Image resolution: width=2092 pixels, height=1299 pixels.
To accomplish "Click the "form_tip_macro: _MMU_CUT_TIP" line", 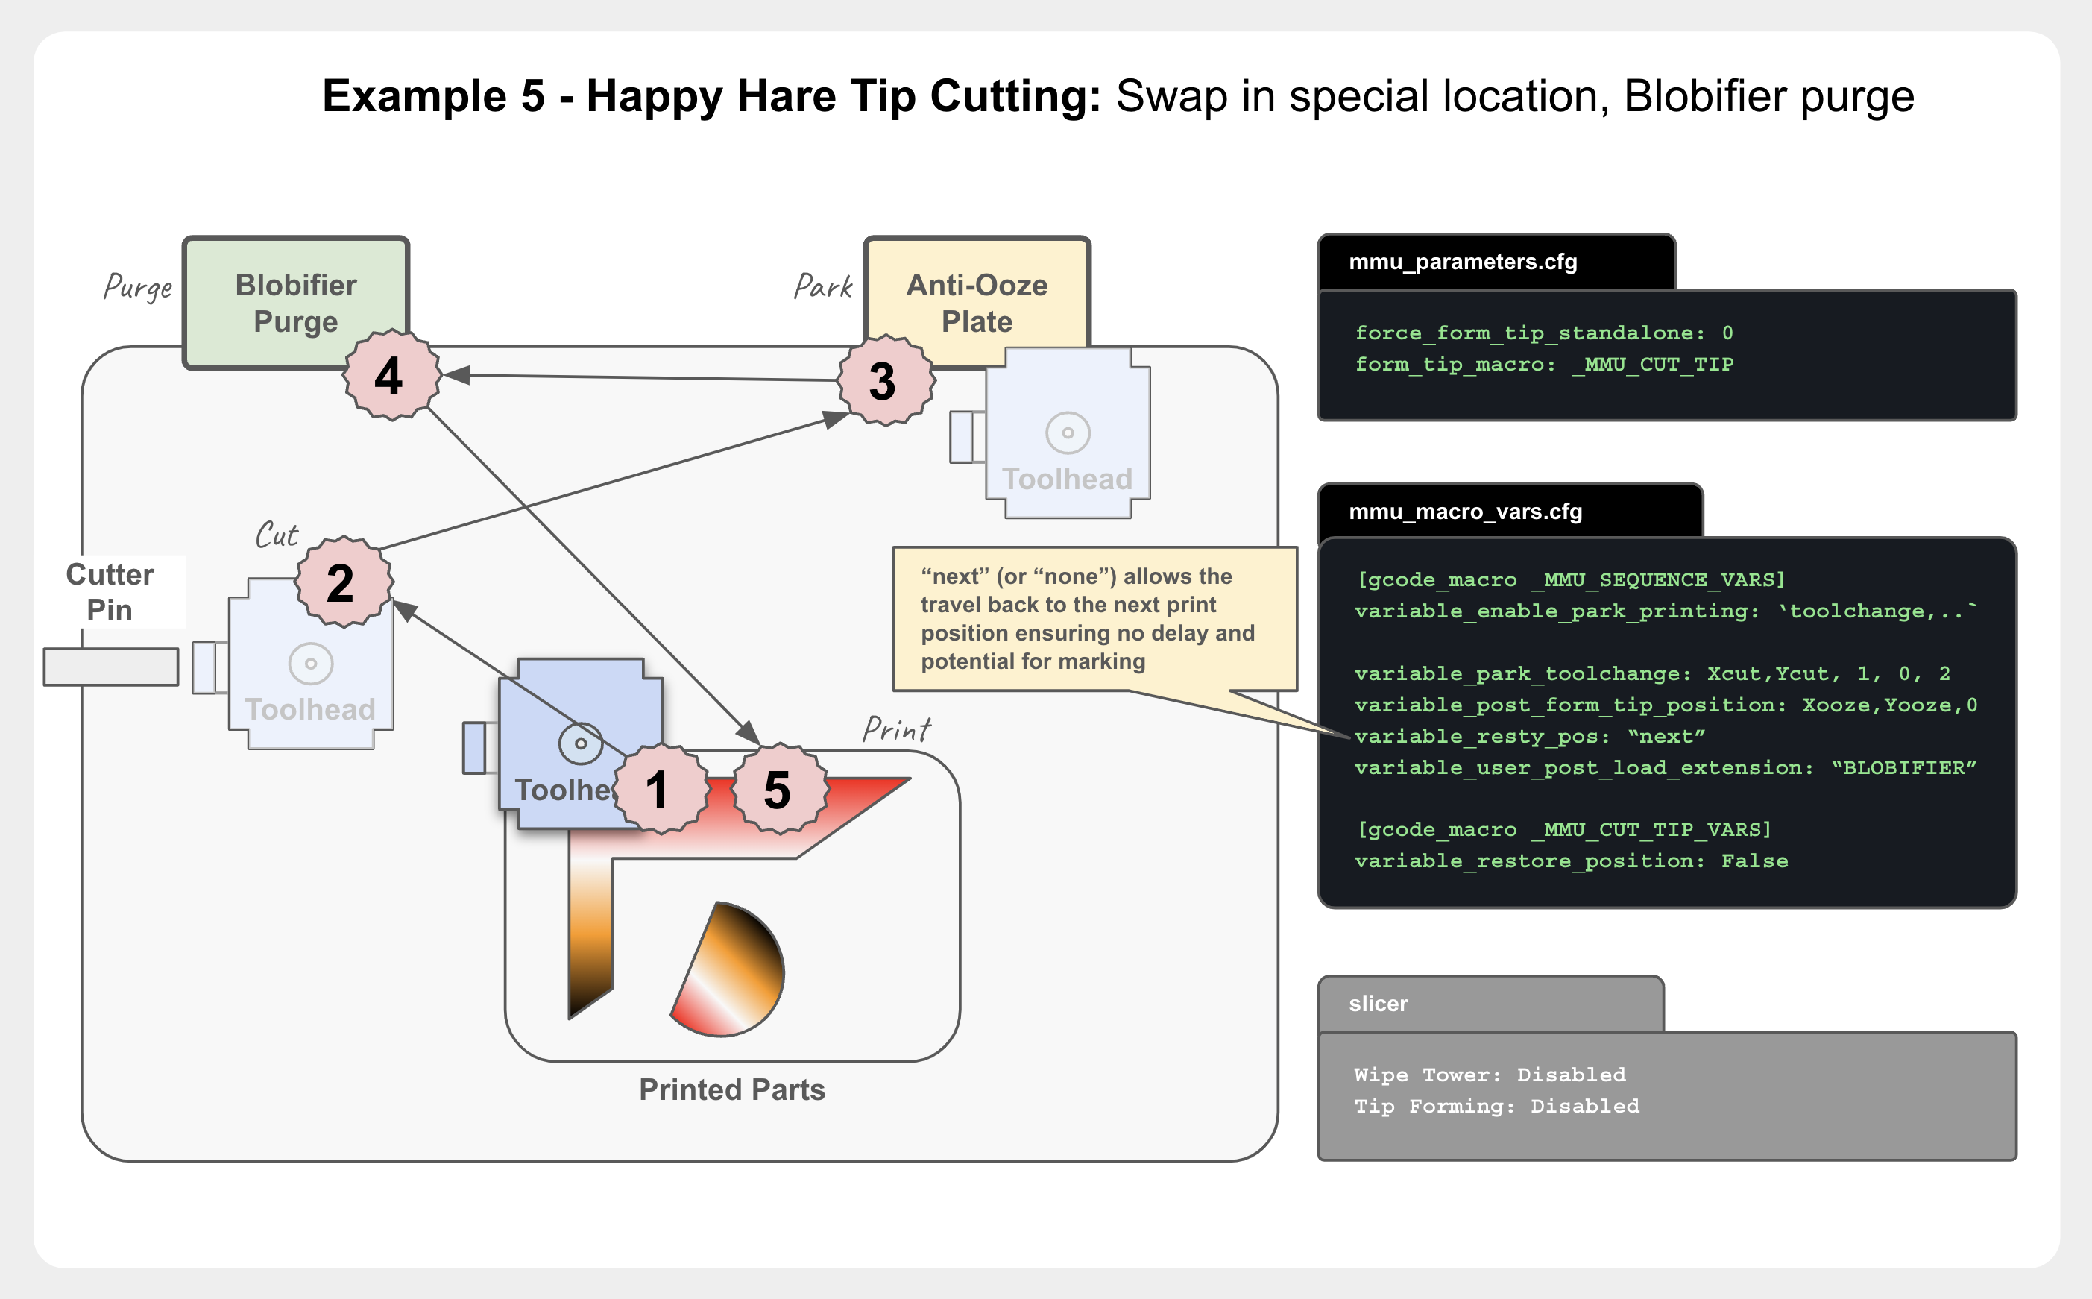I will click(x=1544, y=364).
